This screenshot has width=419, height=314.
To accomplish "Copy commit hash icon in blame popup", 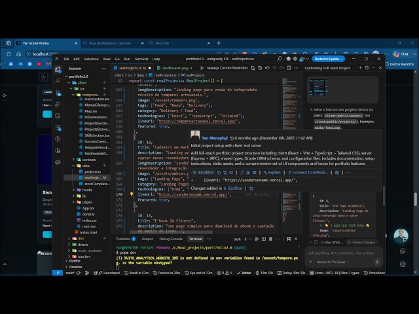I will (x=219, y=173).
